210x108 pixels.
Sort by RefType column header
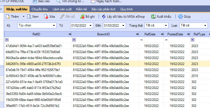199,34
